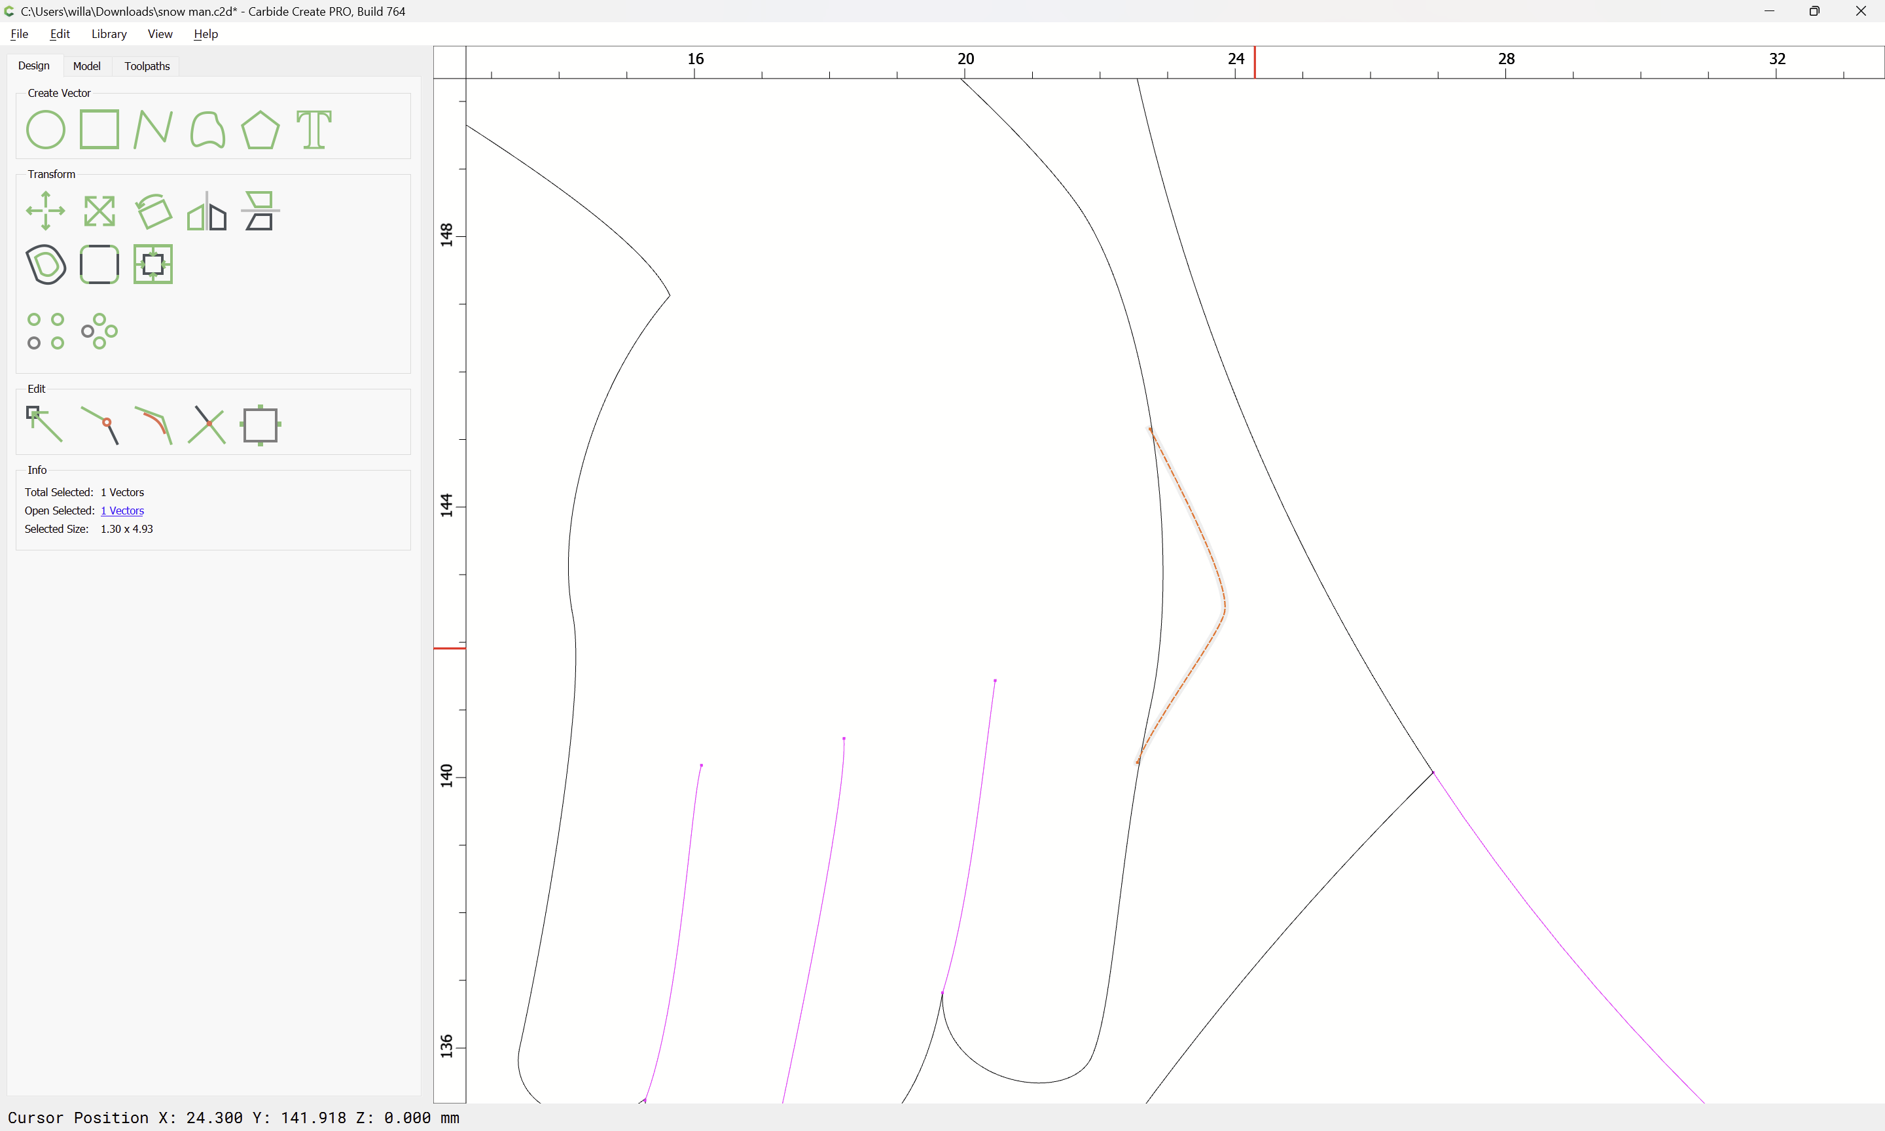1885x1131 pixels.
Task: Open the Offset vector tool
Action: pos(46,264)
